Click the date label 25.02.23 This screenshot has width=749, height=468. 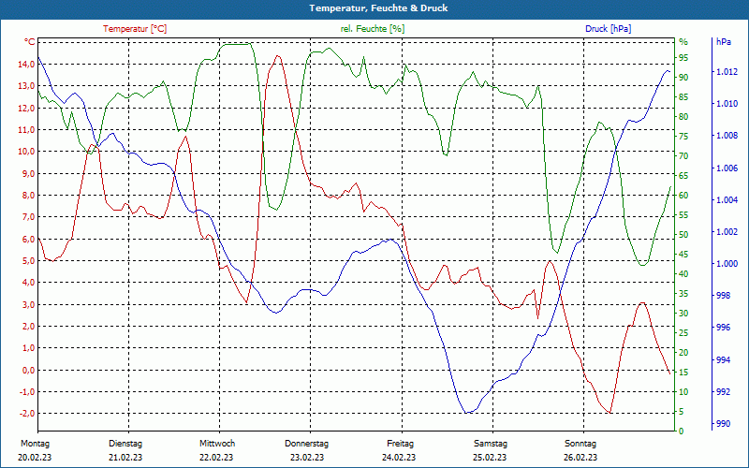tap(490, 458)
